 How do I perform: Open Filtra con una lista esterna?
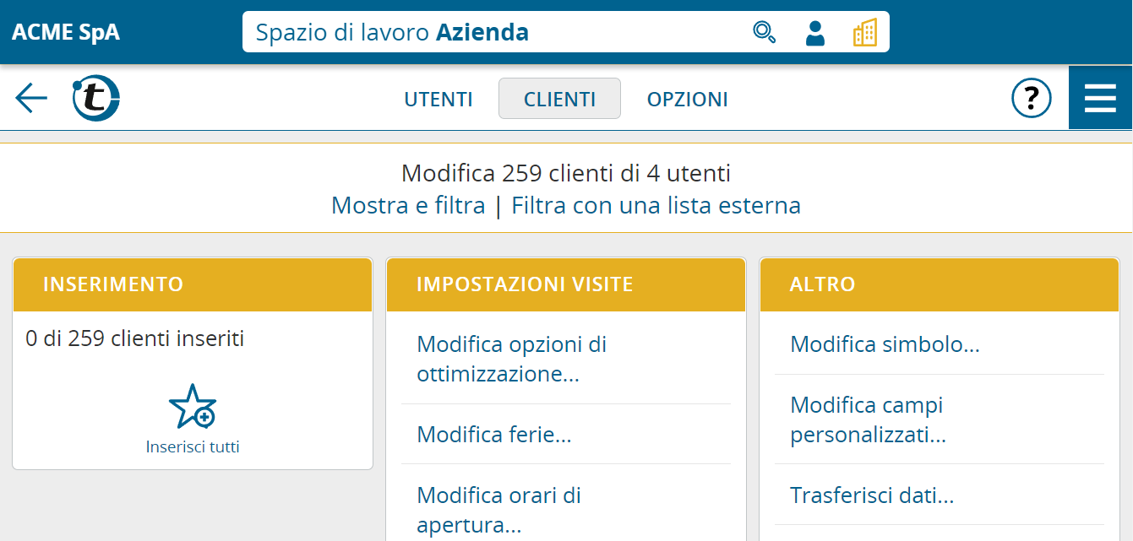tap(656, 205)
